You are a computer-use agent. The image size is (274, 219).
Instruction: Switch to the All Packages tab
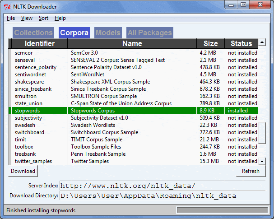point(150,33)
